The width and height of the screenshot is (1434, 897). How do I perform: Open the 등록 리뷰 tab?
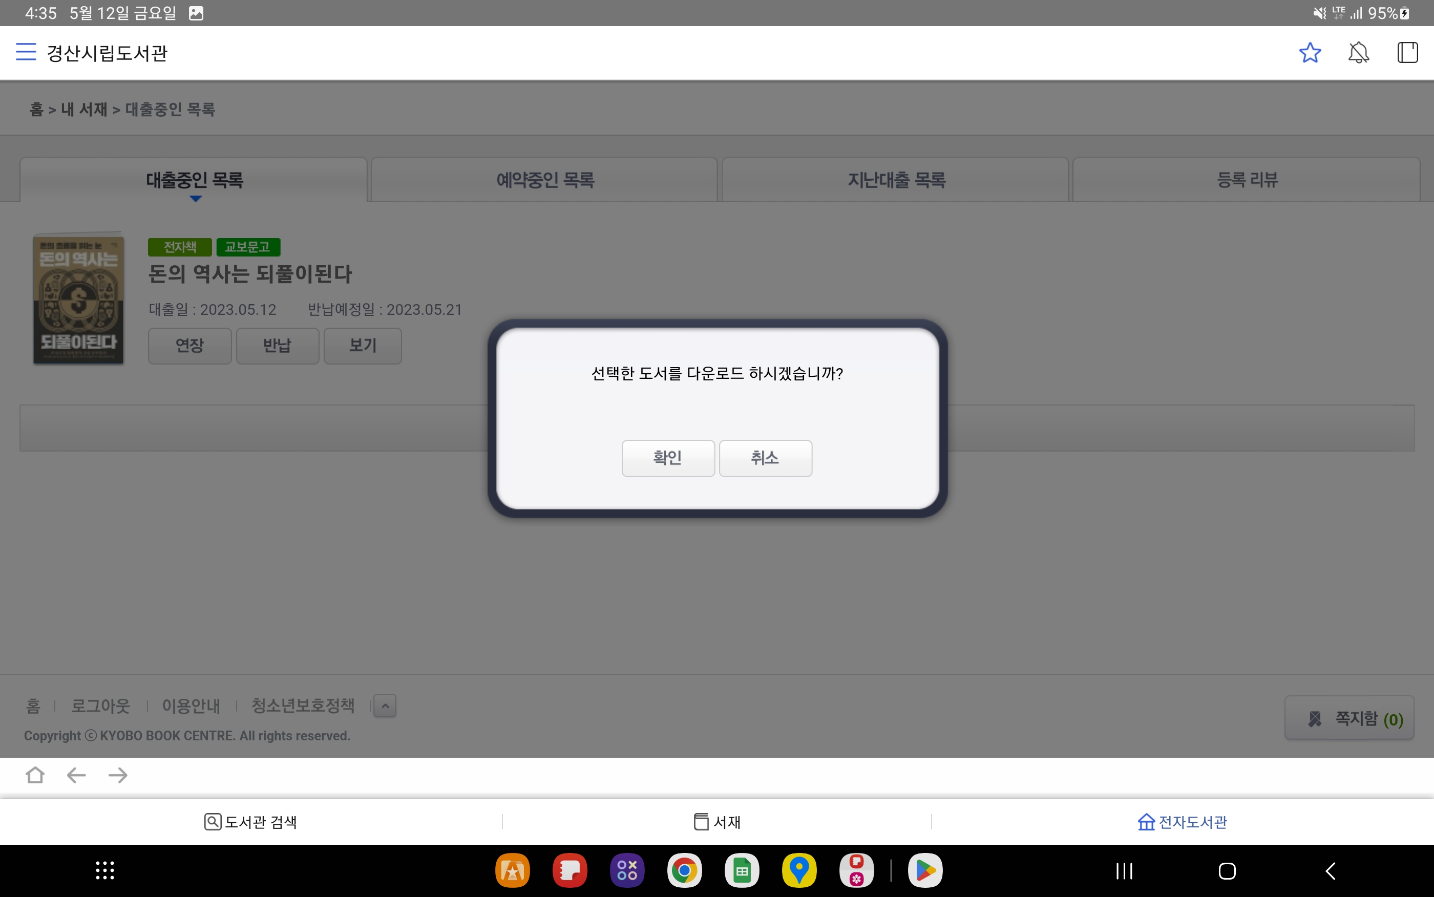coord(1247,180)
